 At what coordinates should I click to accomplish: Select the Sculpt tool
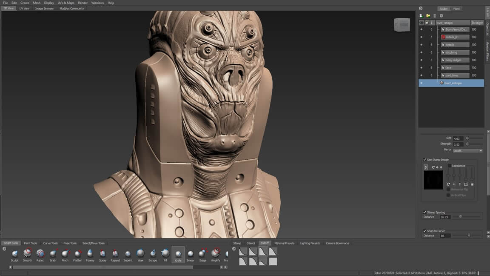[x=14, y=254]
